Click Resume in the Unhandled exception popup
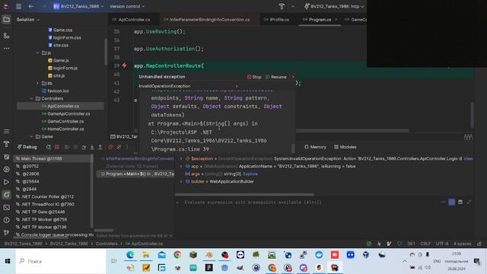This screenshot has height=274, width=487. pos(275,77)
